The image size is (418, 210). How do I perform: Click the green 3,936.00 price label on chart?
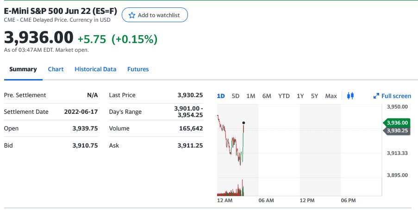pos(397,123)
